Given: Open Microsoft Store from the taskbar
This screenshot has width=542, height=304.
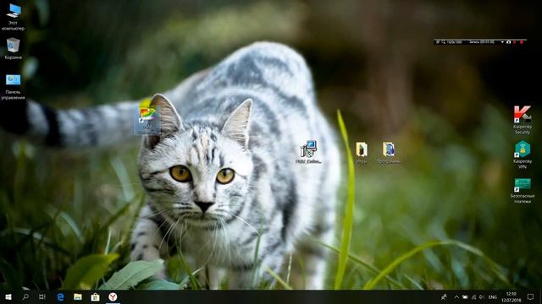Looking at the screenshot, I should [x=95, y=296].
